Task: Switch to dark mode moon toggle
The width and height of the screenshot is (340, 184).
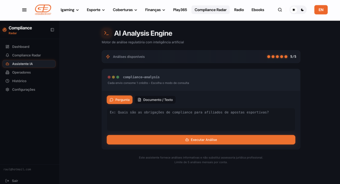Action: (x=302, y=10)
